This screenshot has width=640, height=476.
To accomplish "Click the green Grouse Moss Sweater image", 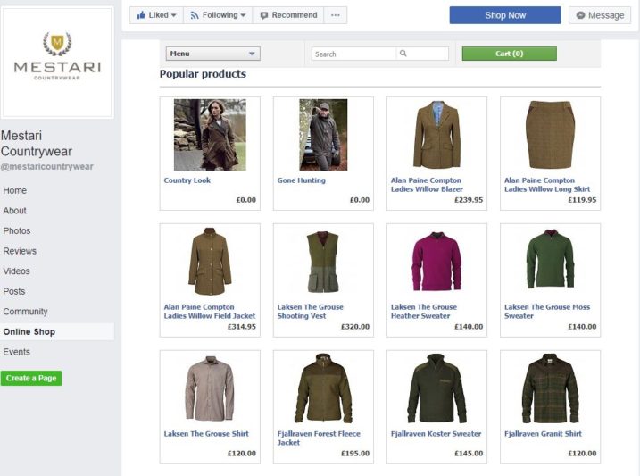I will click(x=550, y=259).
